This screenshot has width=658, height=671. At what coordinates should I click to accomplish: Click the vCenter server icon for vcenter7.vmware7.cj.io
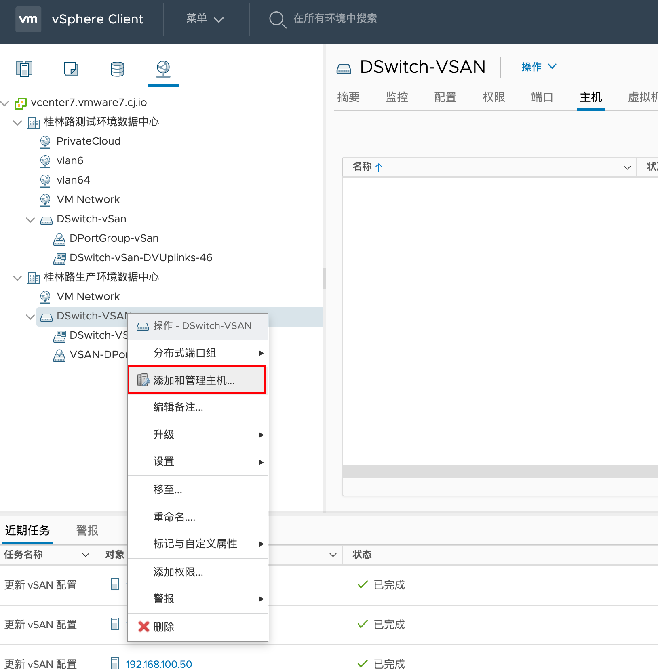click(x=21, y=103)
